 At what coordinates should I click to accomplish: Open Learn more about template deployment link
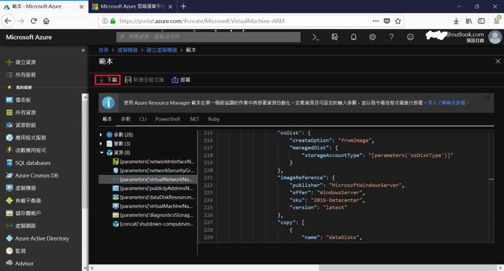[x=448, y=103]
